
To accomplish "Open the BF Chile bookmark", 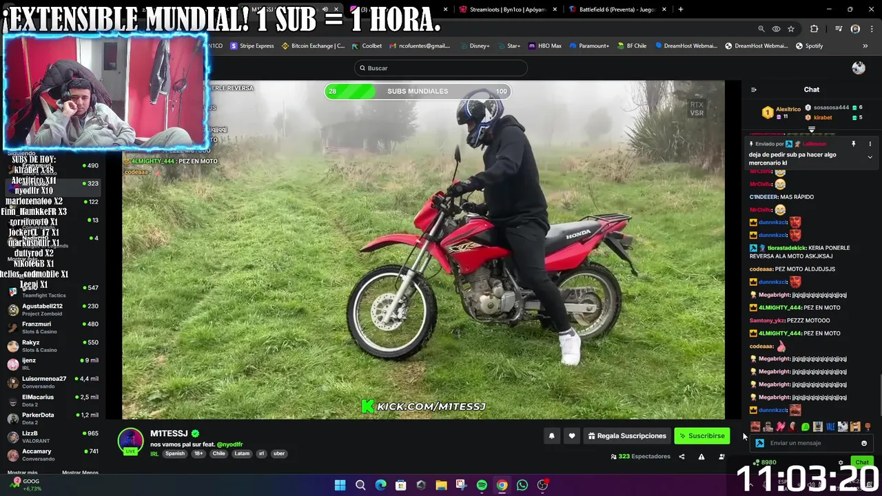I will pyautogui.click(x=632, y=46).
